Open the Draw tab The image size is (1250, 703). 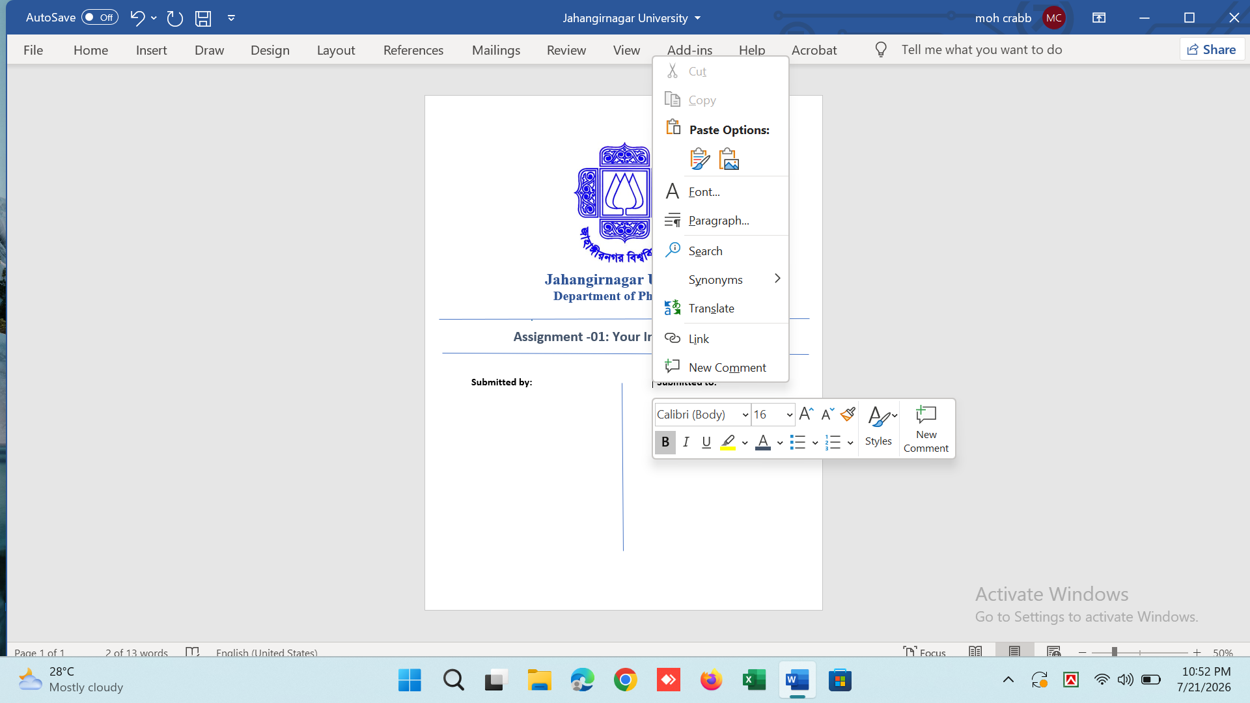(209, 50)
